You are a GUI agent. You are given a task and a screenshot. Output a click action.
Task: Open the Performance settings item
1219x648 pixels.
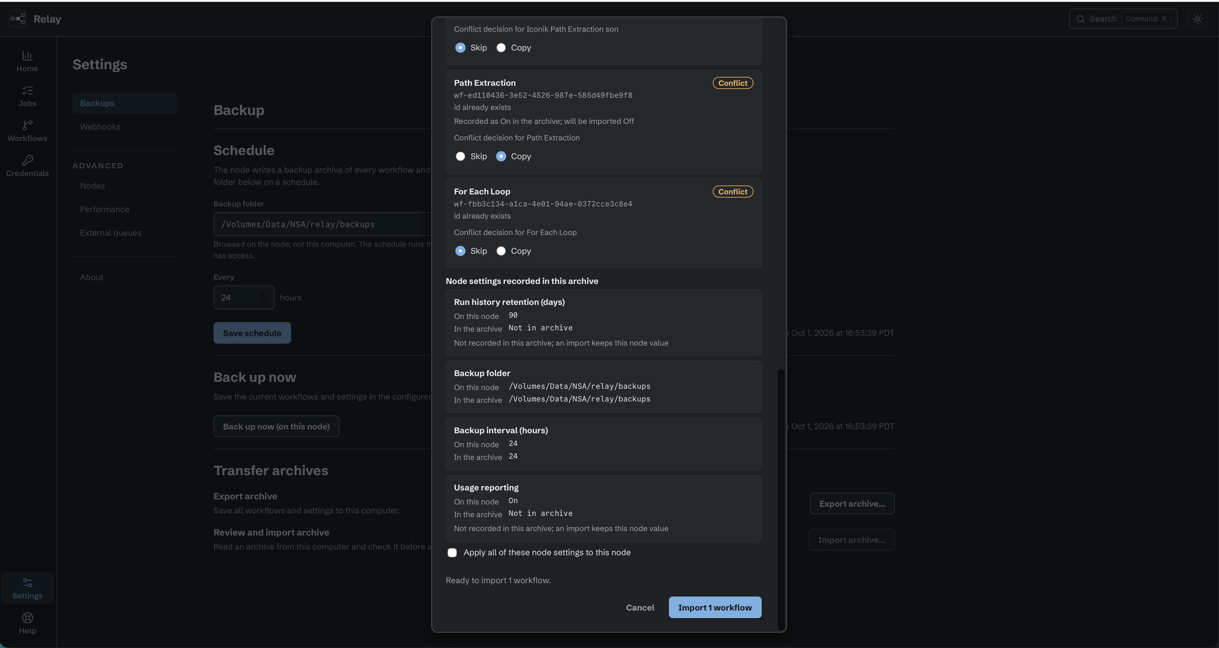[x=125, y=209]
